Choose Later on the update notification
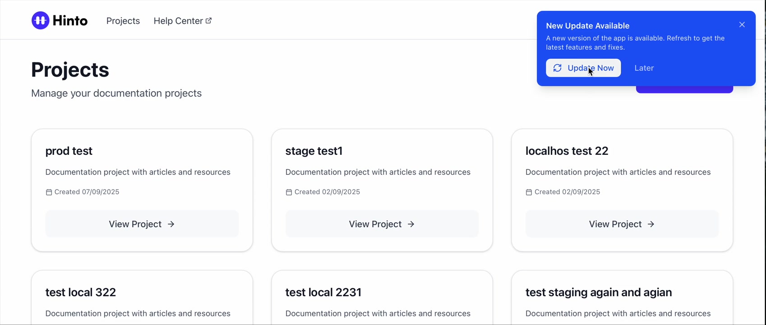 tap(644, 68)
